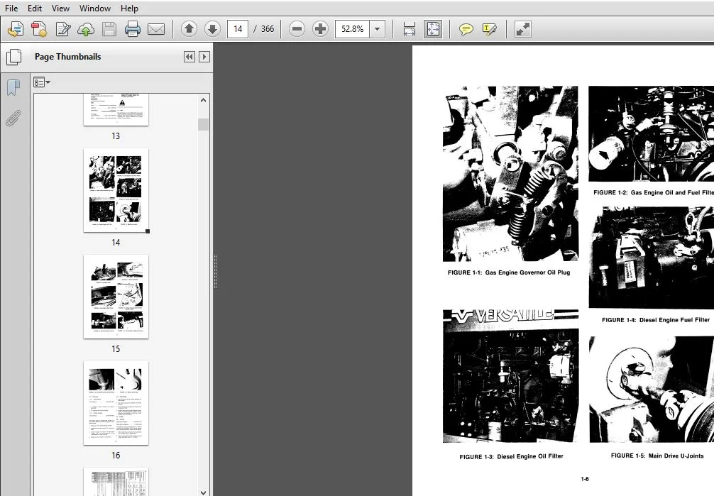Screen dimensions: 714x496
Task: Click caption FIGURE 1-1 Gas Engine Governor Oil Plug
Action: [509, 272]
